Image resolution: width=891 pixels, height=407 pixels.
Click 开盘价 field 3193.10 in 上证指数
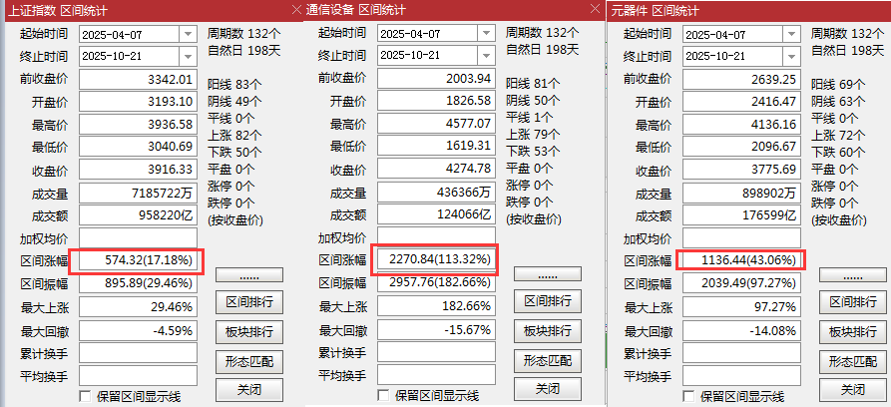pyautogui.click(x=138, y=102)
